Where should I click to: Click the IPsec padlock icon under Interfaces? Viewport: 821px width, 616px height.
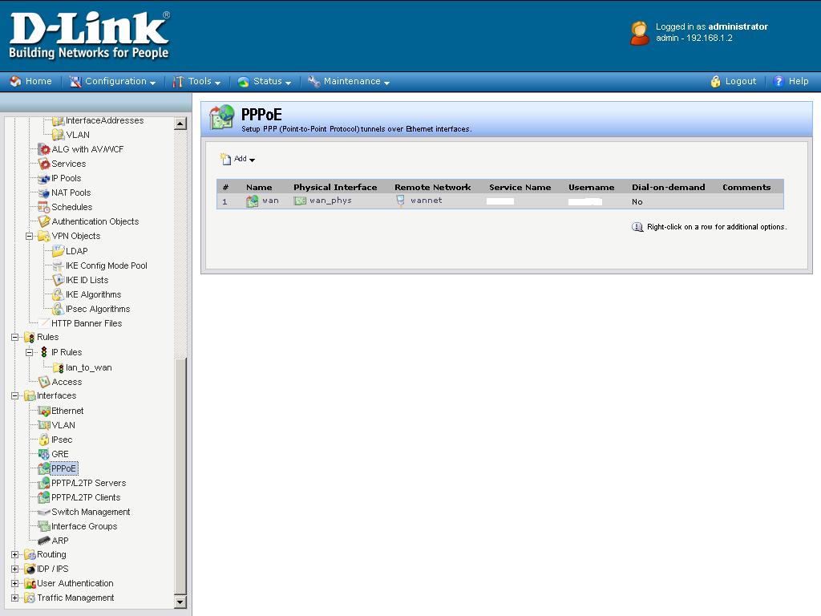click(44, 440)
